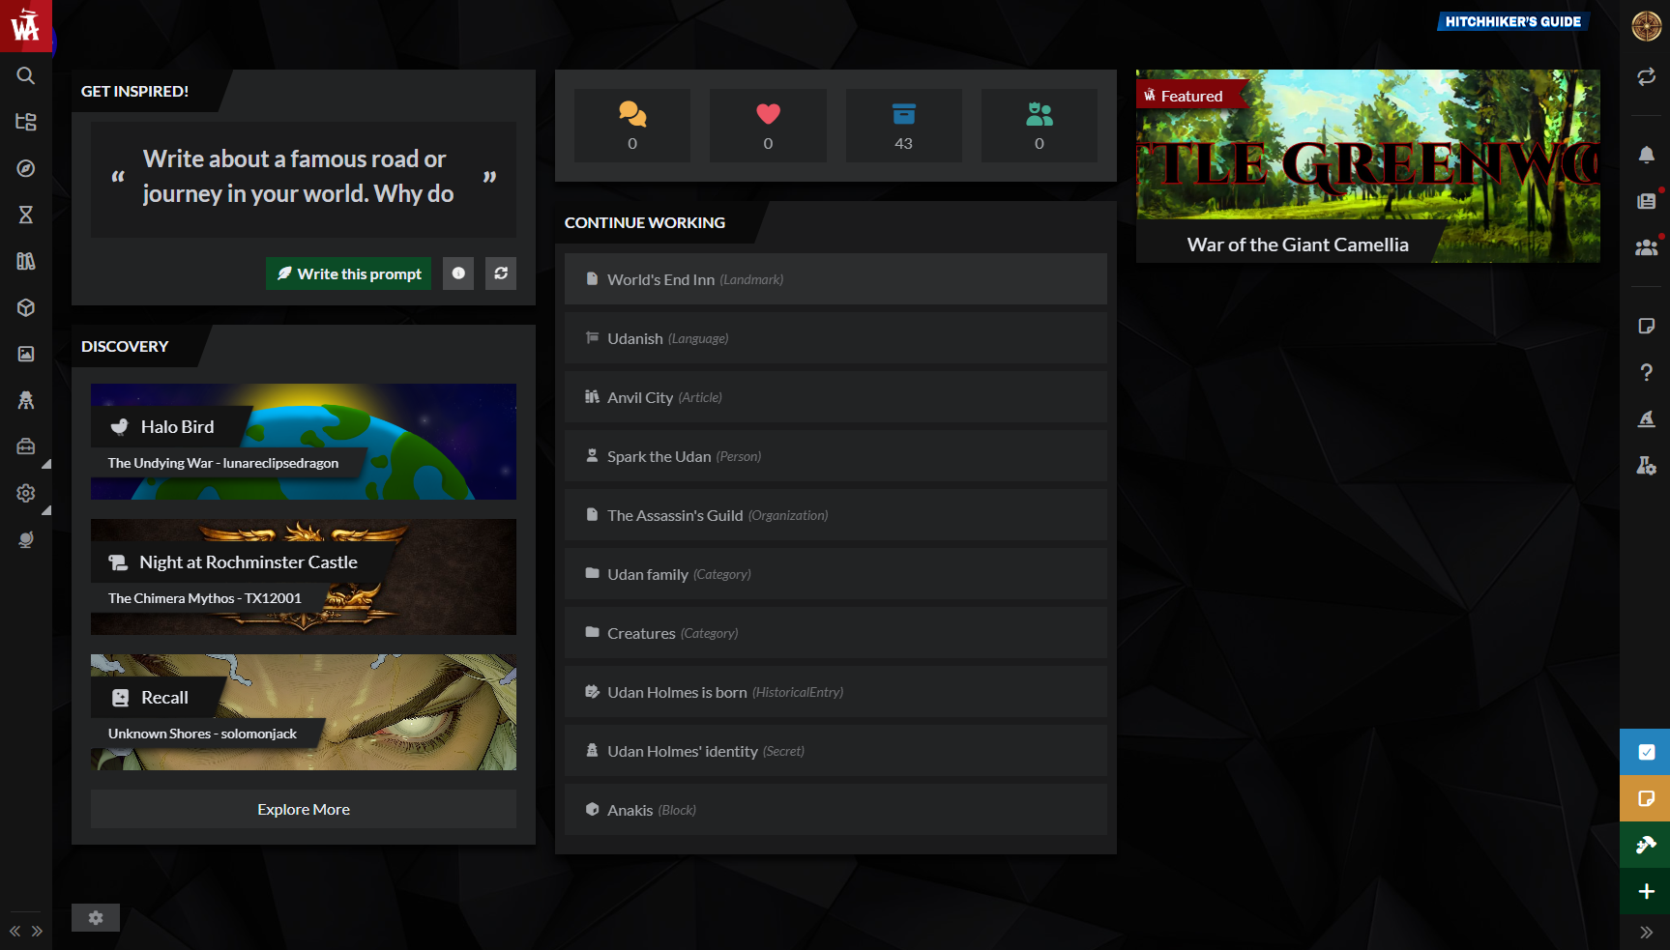Image resolution: width=1670 pixels, height=950 pixels.
Task: Open Anakis block entry
Action: point(835,810)
